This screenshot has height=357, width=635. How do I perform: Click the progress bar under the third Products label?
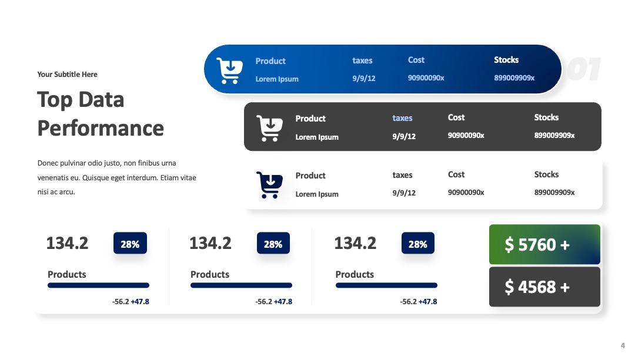(x=386, y=285)
